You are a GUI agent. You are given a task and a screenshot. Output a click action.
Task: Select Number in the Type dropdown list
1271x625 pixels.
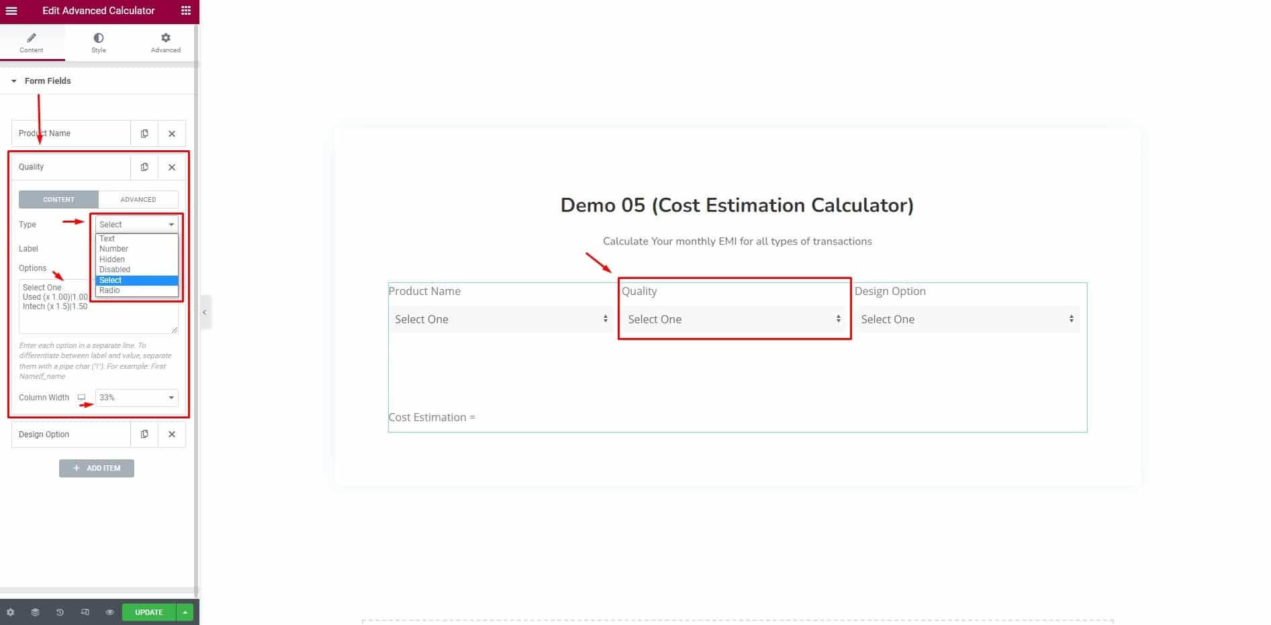click(113, 249)
